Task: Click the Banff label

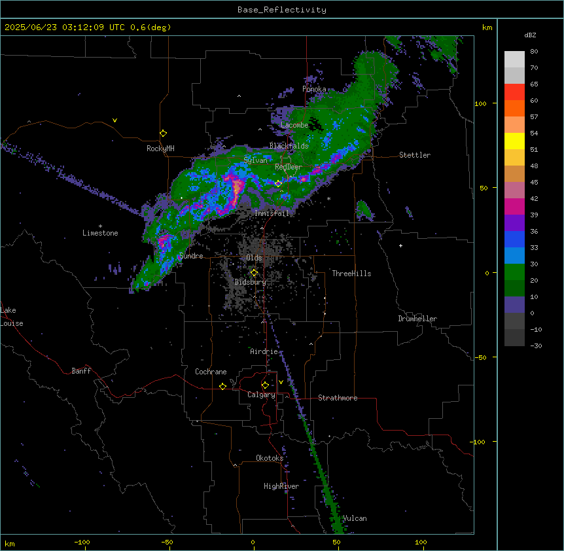Action: tap(81, 371)
